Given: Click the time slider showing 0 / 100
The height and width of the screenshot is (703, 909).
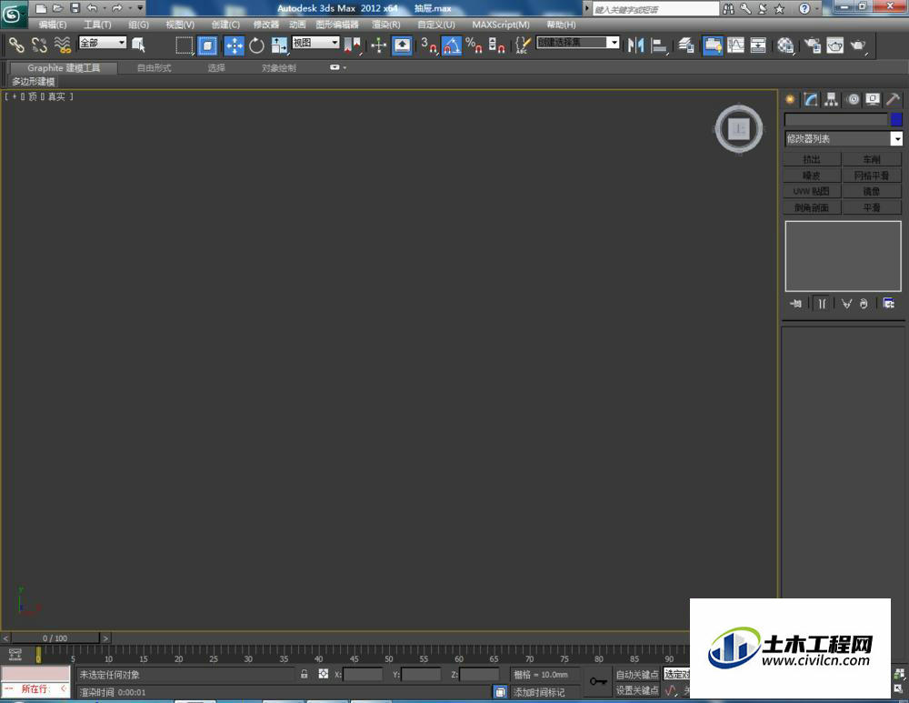Looking at the screenshot, I should pos(55,638).
